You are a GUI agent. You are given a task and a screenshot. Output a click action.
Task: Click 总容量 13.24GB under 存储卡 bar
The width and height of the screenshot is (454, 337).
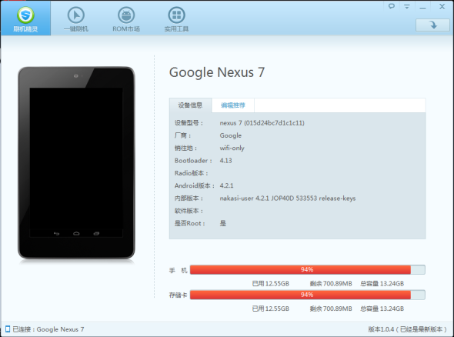tap(382, 309)
